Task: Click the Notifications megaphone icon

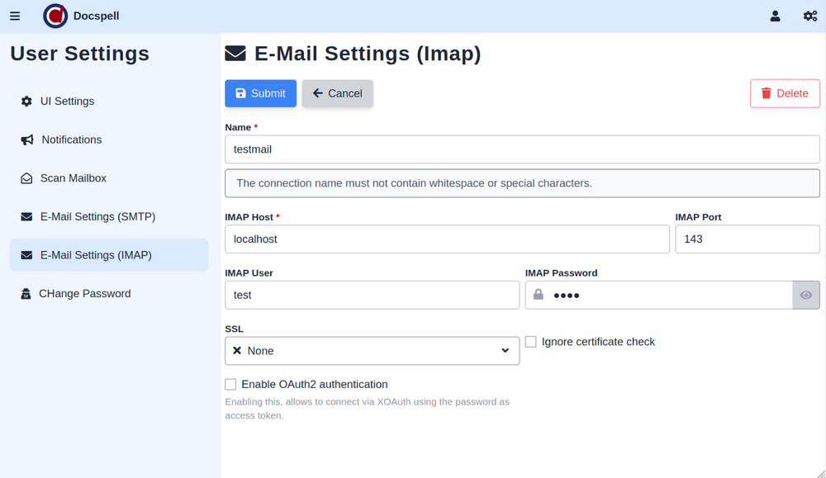Action: point(27,140)
